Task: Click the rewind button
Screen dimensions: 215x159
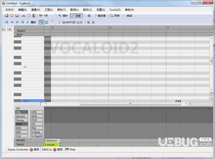Action: point(12,22)
